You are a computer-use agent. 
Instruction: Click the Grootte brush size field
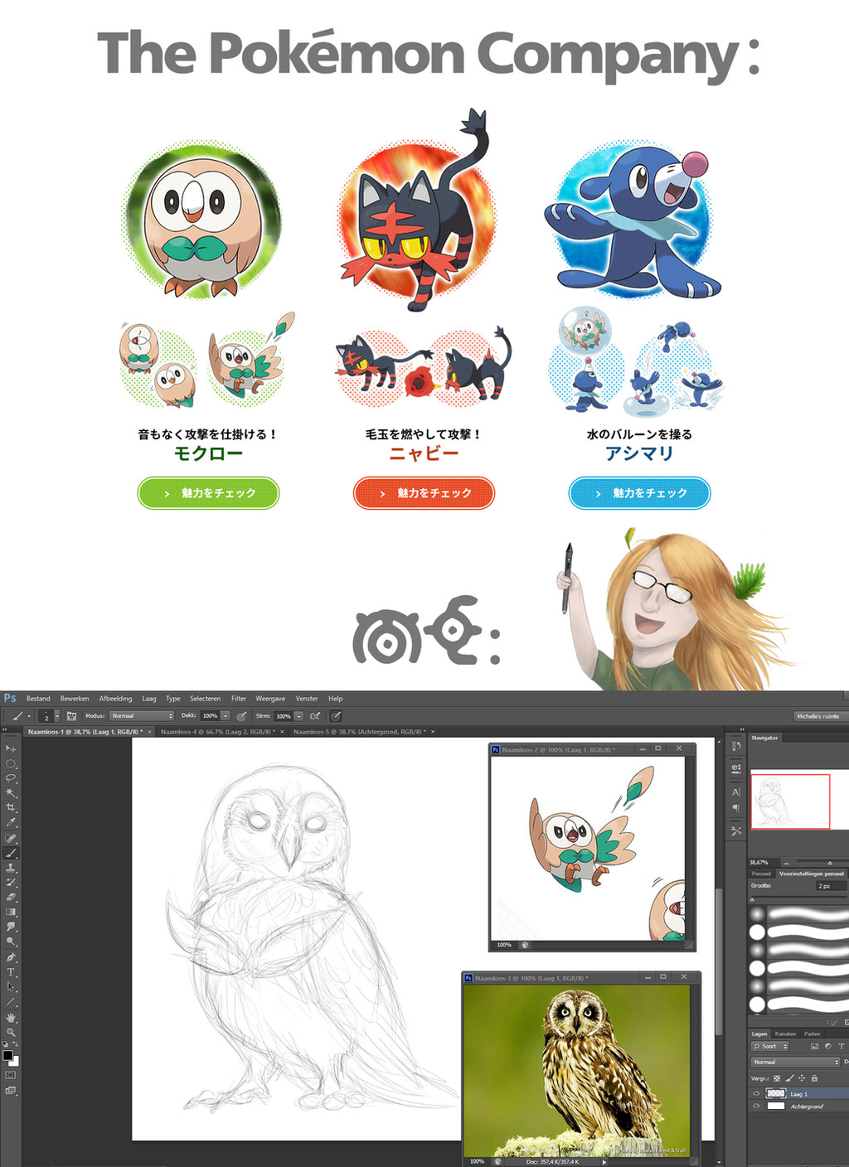[831, 886]
